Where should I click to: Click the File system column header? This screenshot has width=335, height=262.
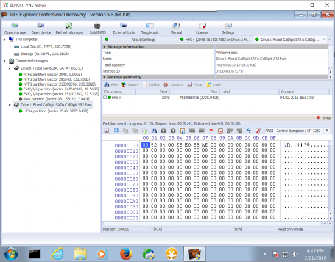point(119,92)
